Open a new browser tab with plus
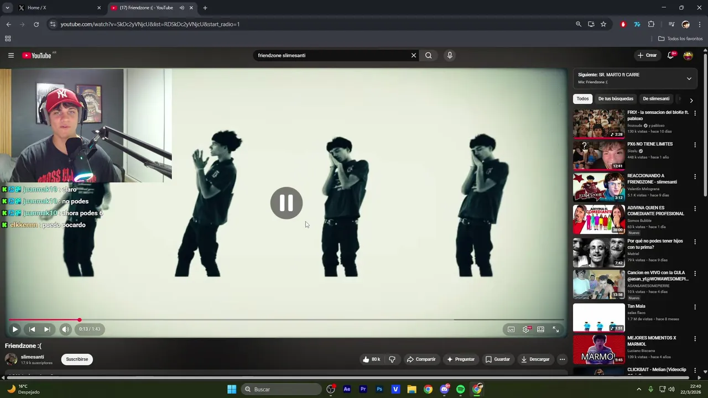Viewport: 708px width, 398px height. pyautogui.click(x=205, y=8)
